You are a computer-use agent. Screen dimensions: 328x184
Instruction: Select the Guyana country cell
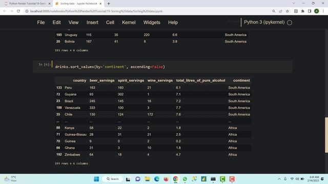pyautogui.click(x=71, y=94)
